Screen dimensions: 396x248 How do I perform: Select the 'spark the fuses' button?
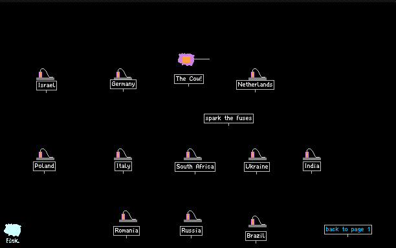228,118
